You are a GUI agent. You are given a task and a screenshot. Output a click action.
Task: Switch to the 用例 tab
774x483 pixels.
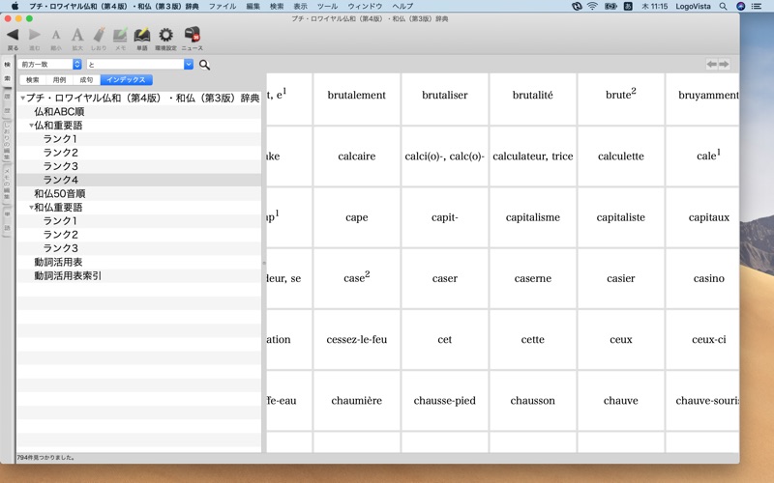59,80
